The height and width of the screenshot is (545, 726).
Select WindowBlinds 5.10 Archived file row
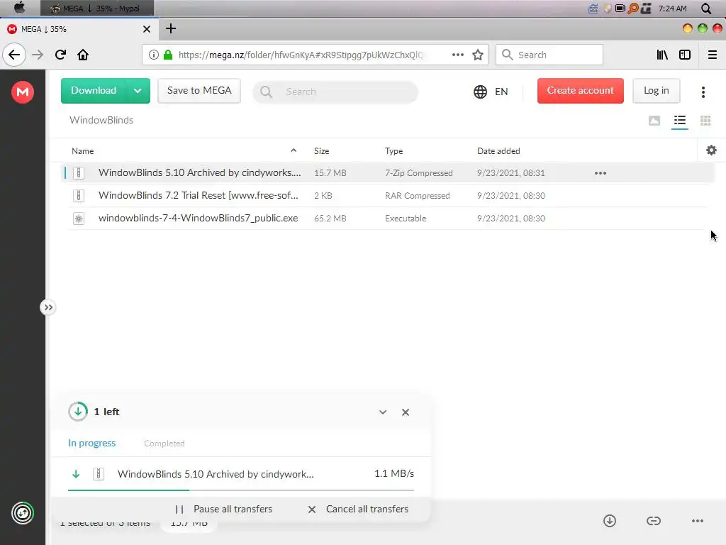(x=386, y=173)
